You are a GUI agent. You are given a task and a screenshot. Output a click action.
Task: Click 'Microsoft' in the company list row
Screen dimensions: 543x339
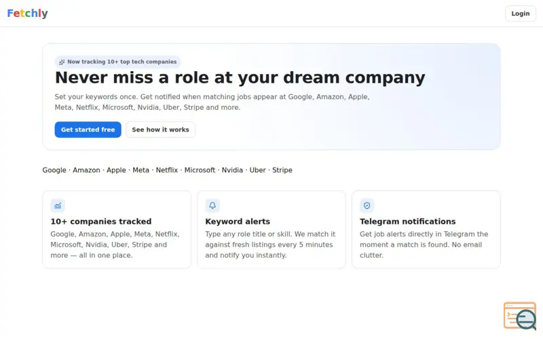click(200, 170)
